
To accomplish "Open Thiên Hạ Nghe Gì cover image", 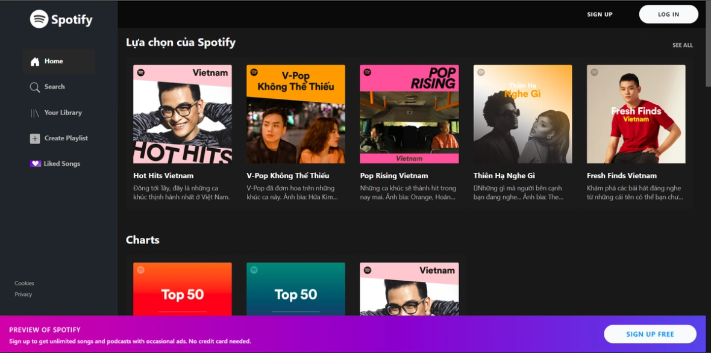I will [x=523, y=114].
